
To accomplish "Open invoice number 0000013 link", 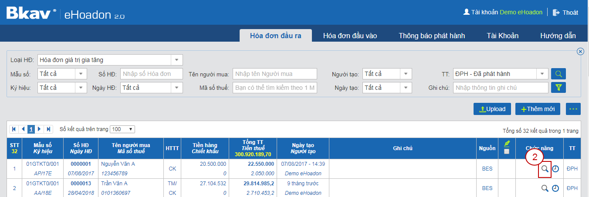I will point(81,184).
